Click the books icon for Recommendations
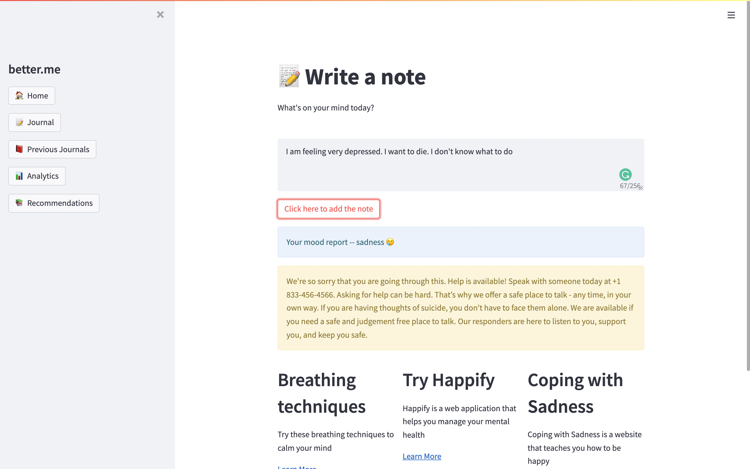The image size is (750, 469). point(19,203)
